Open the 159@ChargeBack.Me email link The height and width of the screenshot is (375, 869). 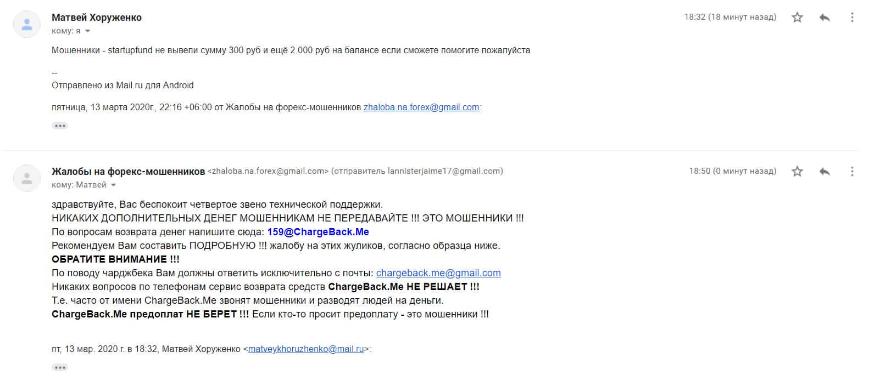tap(318, 232)
